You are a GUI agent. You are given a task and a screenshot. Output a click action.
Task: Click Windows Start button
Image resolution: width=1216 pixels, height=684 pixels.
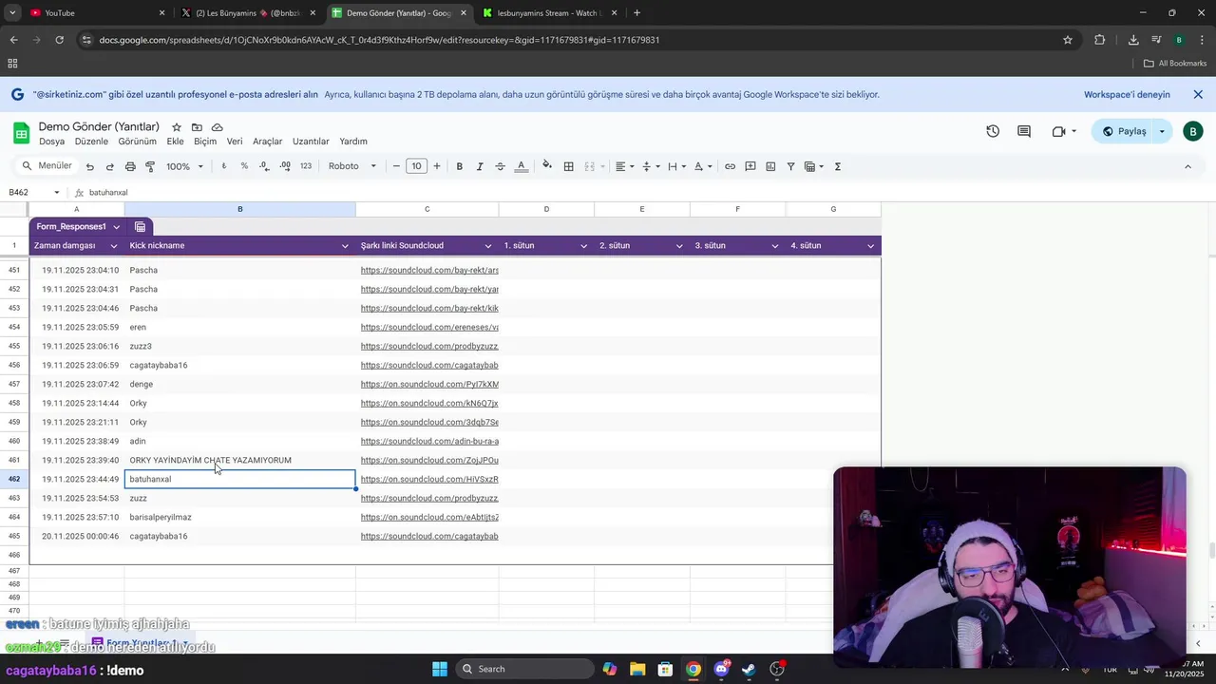coord(439,669)
